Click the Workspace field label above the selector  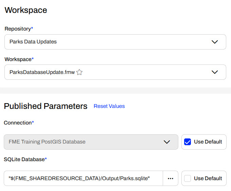18,59
